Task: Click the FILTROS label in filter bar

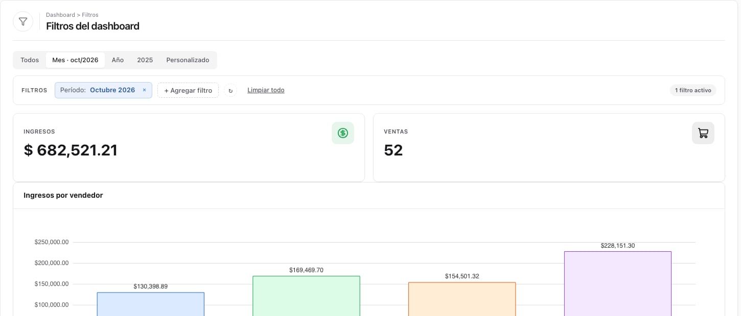Action: [34, 90]
